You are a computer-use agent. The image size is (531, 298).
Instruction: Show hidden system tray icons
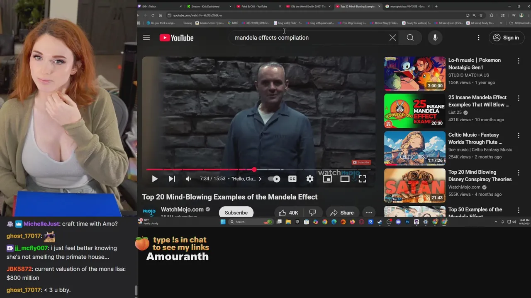tap(495, 222)
